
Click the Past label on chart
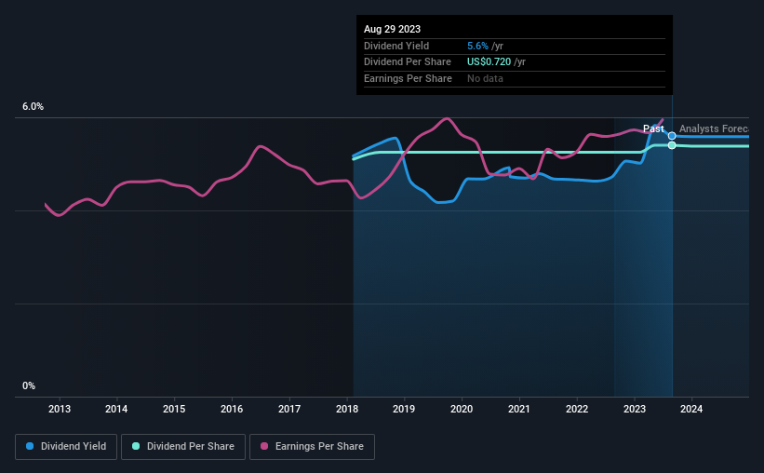point(653,128)
